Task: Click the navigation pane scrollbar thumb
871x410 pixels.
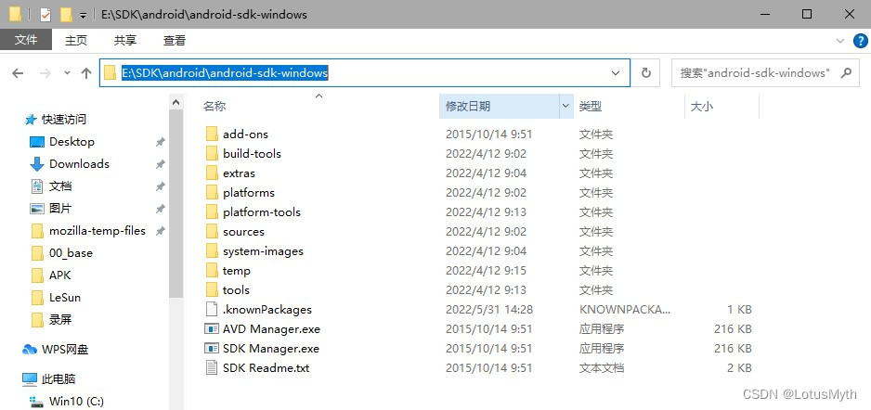Action: pos(176,203)
